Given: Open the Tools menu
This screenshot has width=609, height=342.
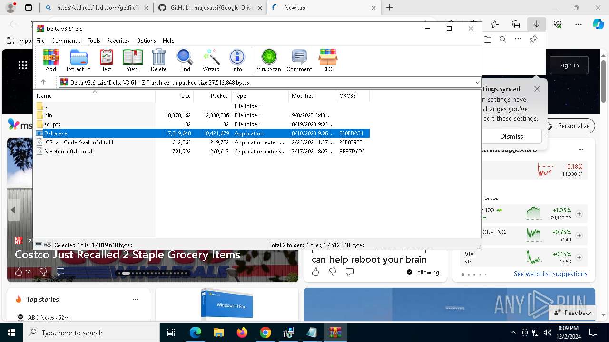Looking at the screenshot, I should pos(94,41).
